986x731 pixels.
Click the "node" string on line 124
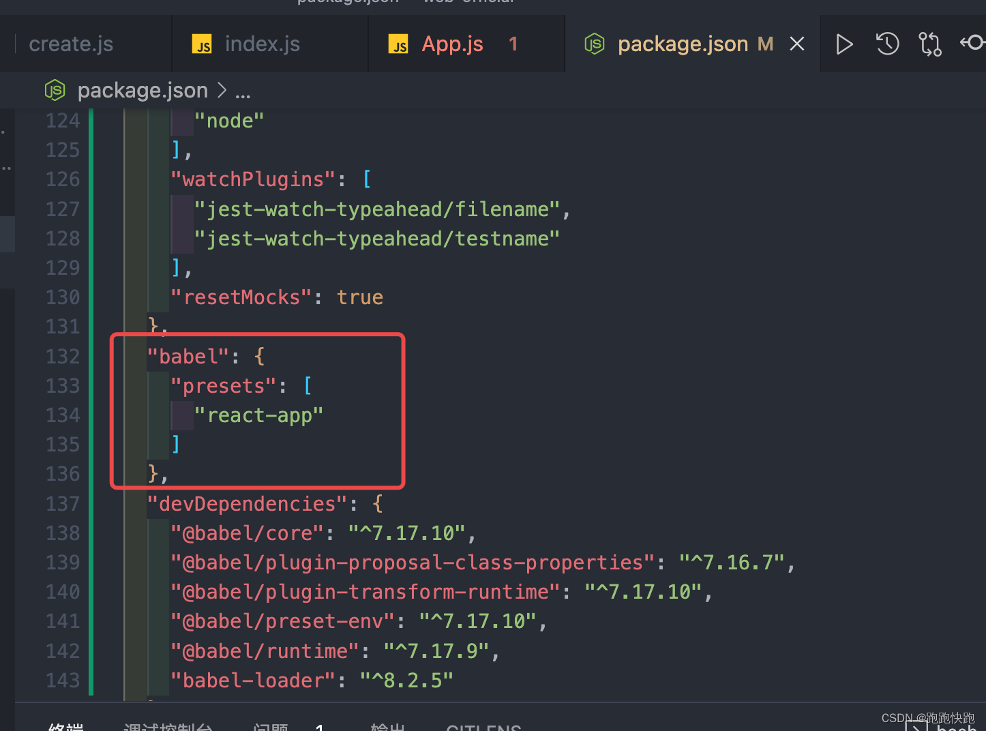(229, 121)
